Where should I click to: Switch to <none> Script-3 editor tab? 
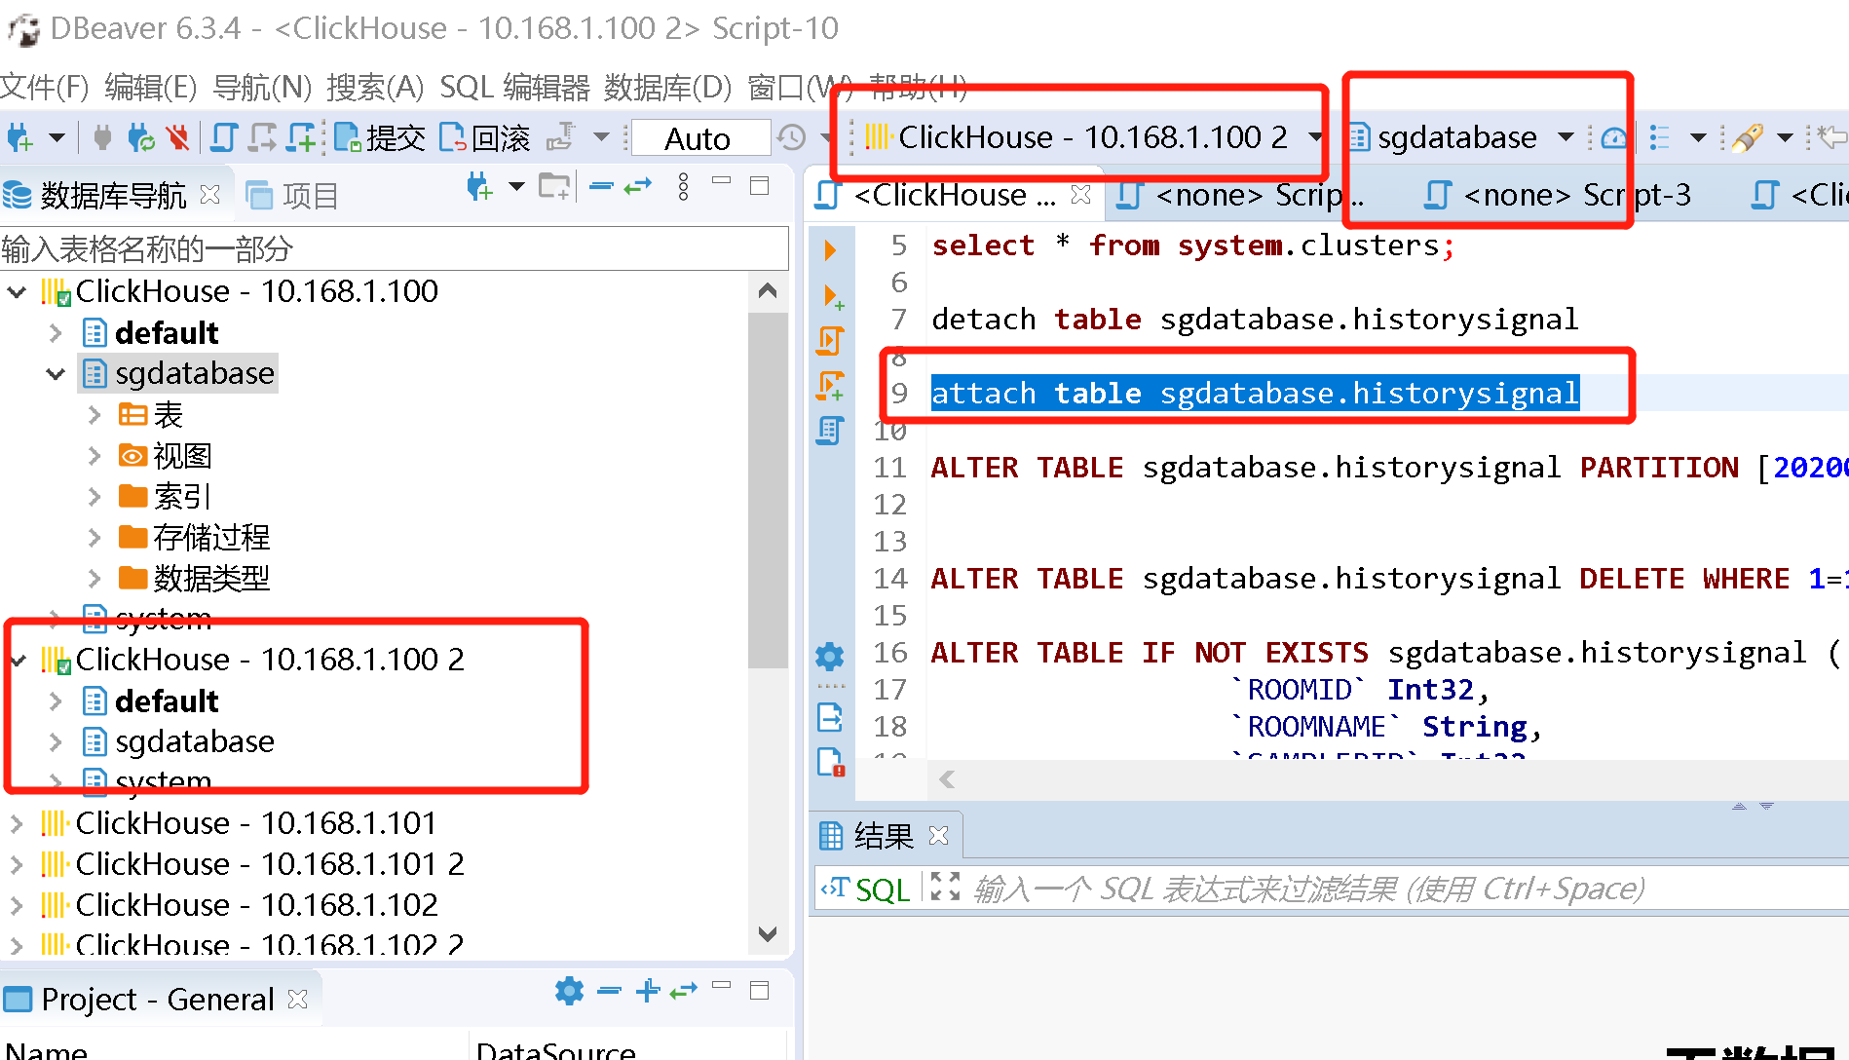[x=1559, y=195]
